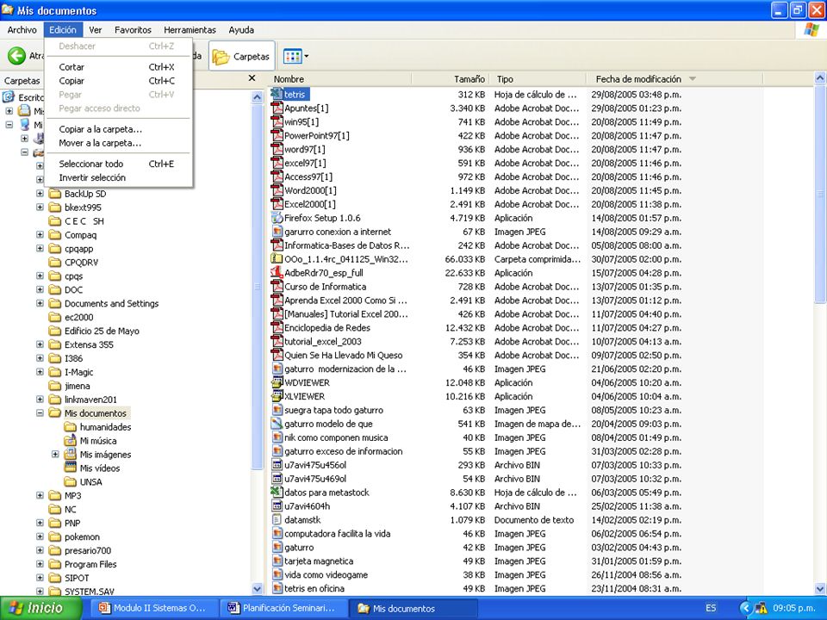Click the tetris en oficina JPEG icon

click(x=277, y=587)
